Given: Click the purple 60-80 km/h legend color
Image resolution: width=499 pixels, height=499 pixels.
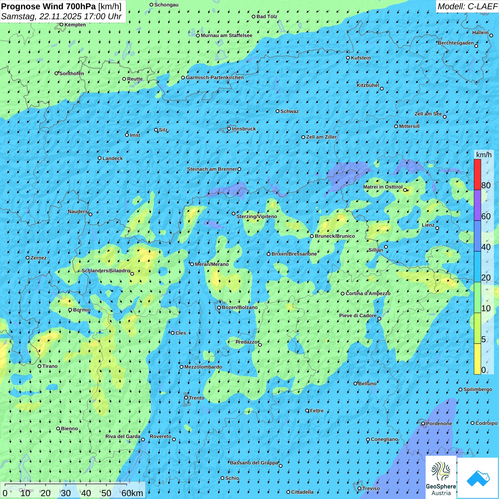Looking at the screenshot, I should point(477,205).
